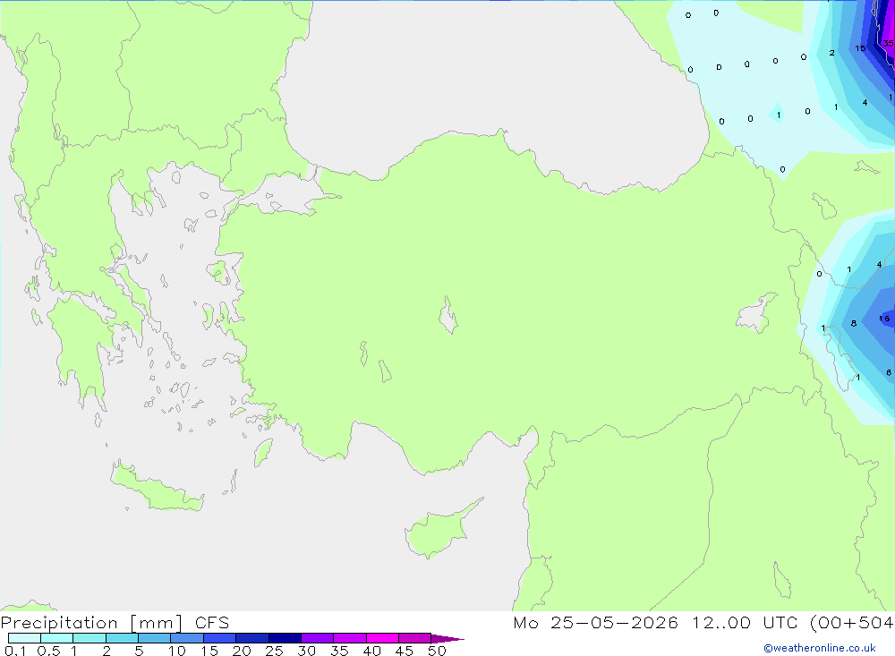Pick the 2–5 mm legend color swatch
This screenshot has height=656, width=895.
coord(122,638)
